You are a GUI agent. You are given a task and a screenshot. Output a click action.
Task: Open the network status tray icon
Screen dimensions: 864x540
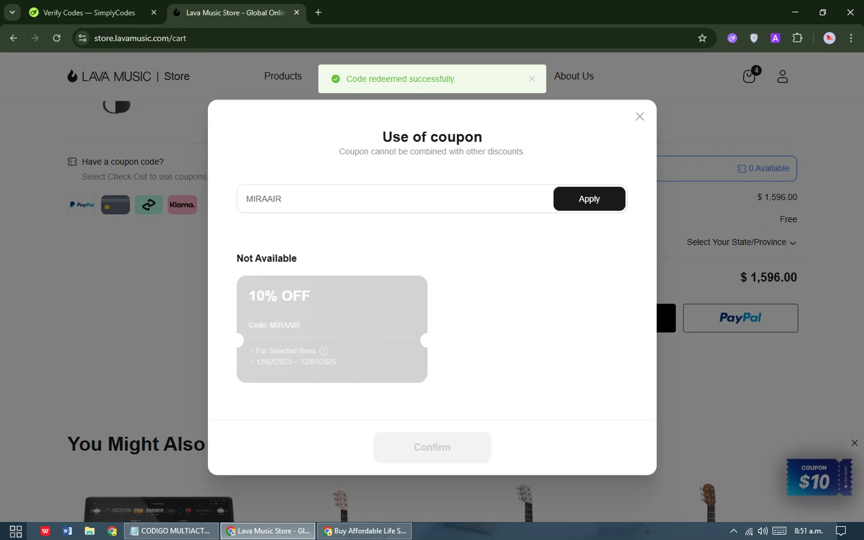(x=748, y=531)
